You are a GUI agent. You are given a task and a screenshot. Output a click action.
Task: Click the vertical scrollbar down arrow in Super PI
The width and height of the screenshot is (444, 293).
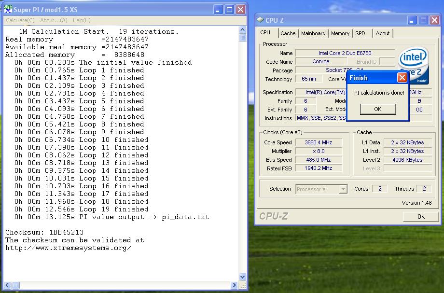[x=242, y=277]
